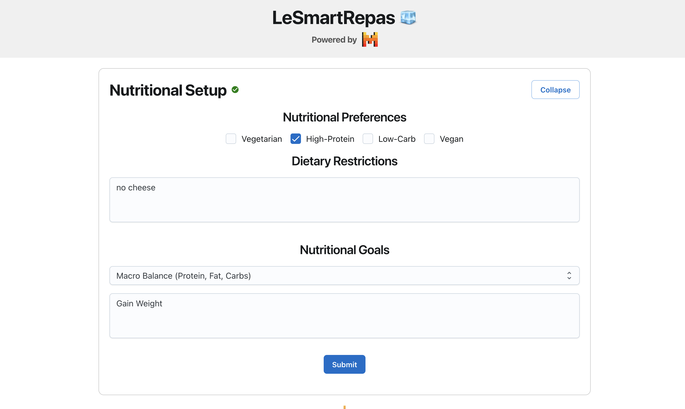Image resolution: width=685 pixels, height=409 pixels.
Task: Collapse the Nutritional Setup panel
Action: coord(555,90)
